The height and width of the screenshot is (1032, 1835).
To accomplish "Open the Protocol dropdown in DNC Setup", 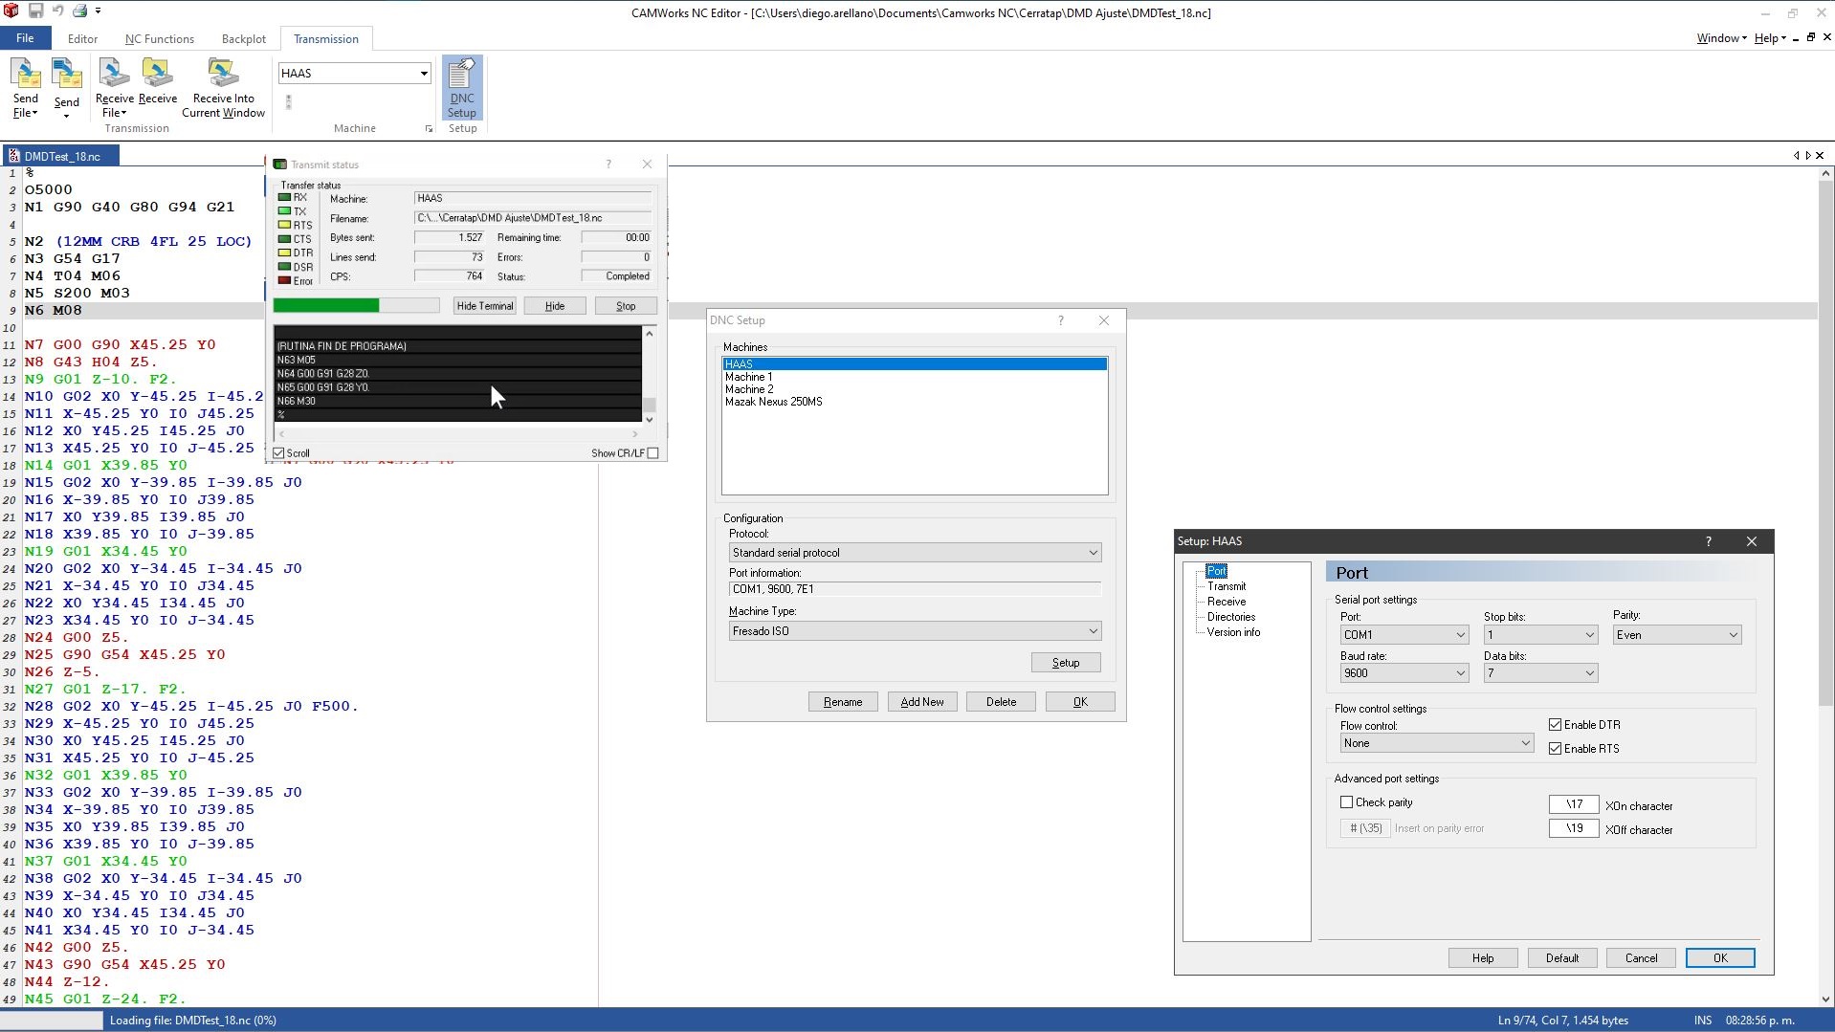I will tap(915, 553).
